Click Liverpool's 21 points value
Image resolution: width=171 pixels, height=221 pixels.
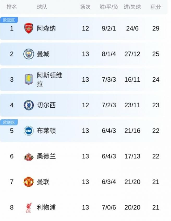156,207
